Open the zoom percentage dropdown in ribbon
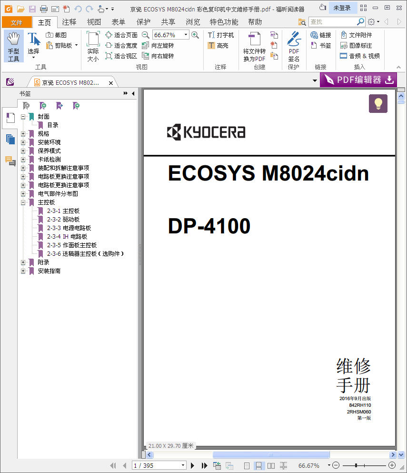 coord(186,35)
